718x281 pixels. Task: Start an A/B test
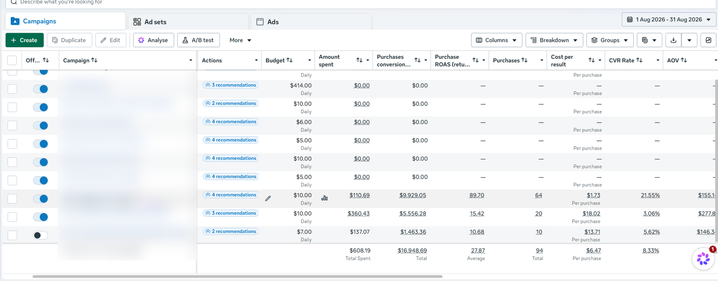coord(198,40)
